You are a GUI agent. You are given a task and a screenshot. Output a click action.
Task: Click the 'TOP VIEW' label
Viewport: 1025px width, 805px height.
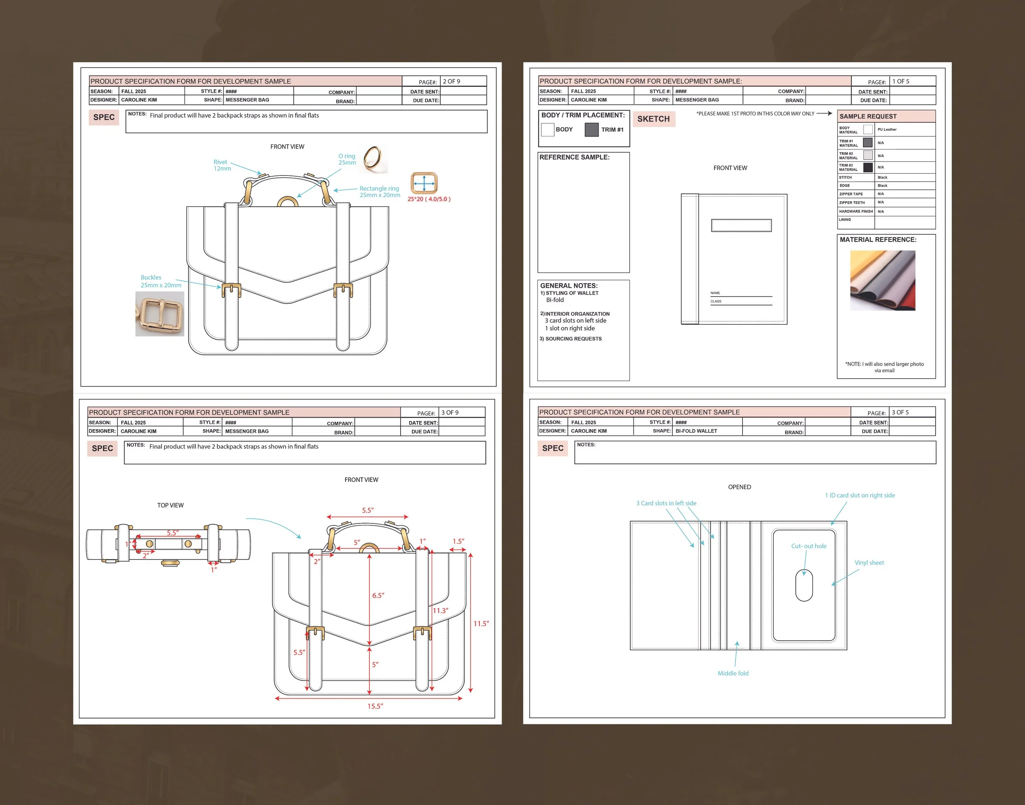(170, 505)
